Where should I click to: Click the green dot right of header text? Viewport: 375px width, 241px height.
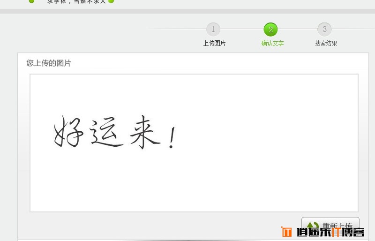click(x=111, y=1)
